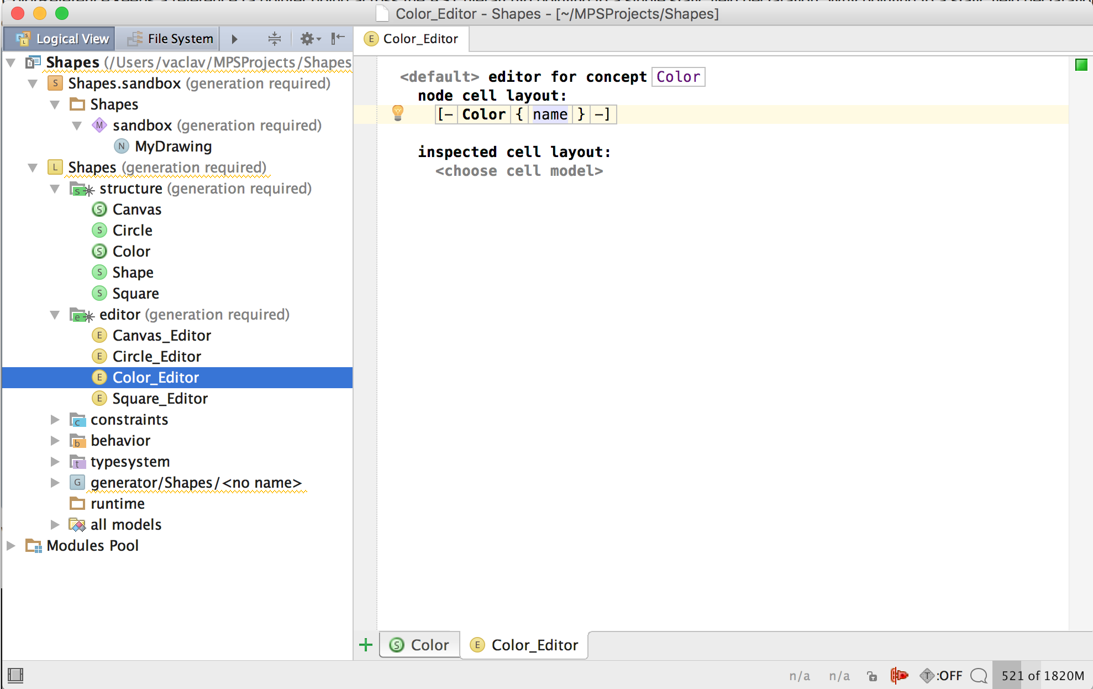Click the red power save mode icon in the status bar
The width and height of the screenshot is (1093, 689).
pos(899,675)
